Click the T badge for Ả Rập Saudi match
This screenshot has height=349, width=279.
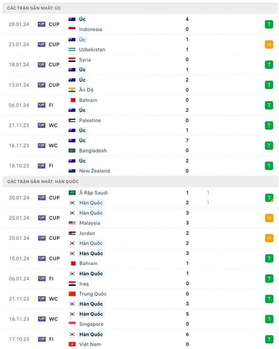point(269,198)
